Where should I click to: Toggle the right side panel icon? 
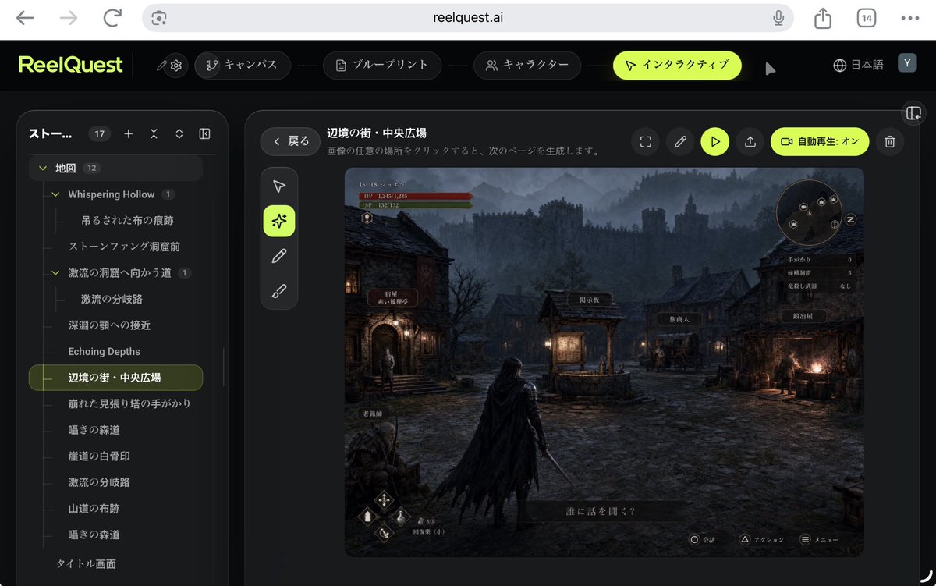click(913, 113)
